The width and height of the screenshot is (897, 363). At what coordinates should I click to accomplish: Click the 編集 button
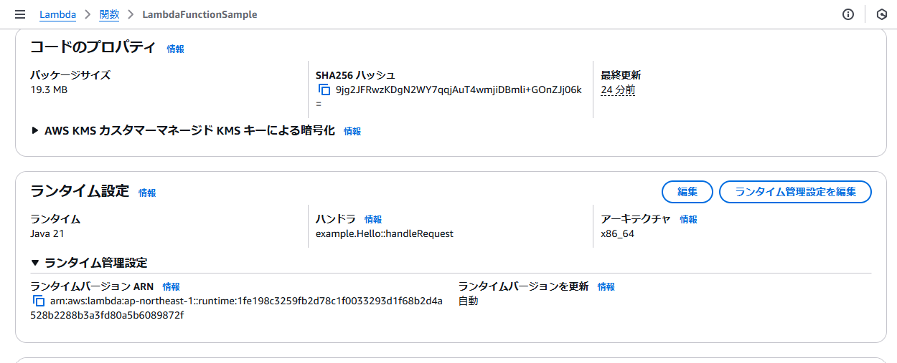point(687,192)
